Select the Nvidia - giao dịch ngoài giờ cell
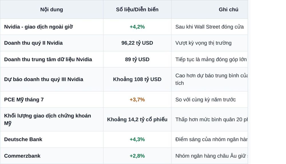The width and height of the screenshot is (286, 164). point(39,27)
